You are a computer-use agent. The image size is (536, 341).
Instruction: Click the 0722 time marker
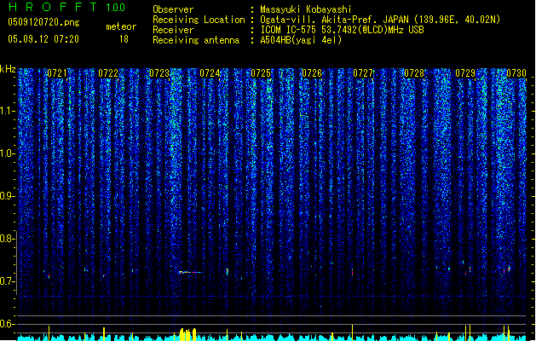108,73
